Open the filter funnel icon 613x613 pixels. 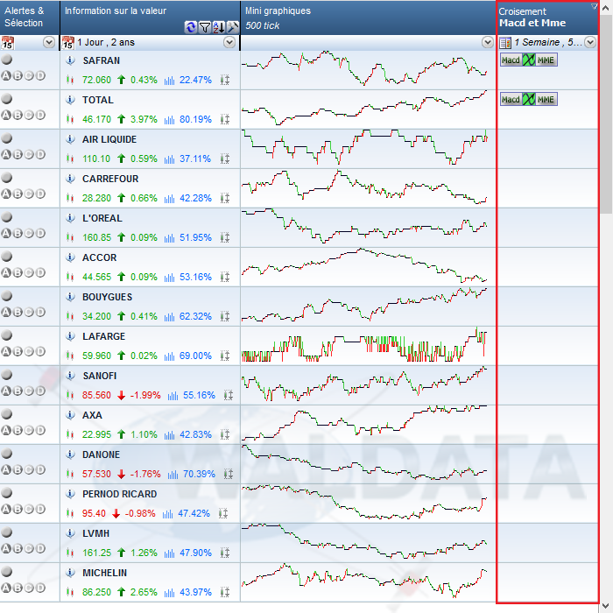pyautogui.click(x=204, y=27)
